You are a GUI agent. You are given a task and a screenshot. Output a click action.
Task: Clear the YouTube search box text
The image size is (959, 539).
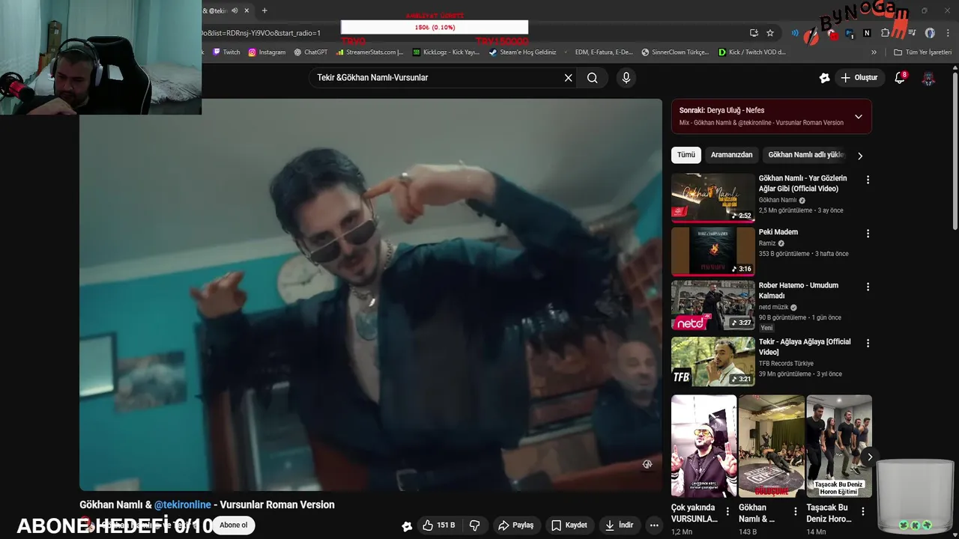coord(568,78)
